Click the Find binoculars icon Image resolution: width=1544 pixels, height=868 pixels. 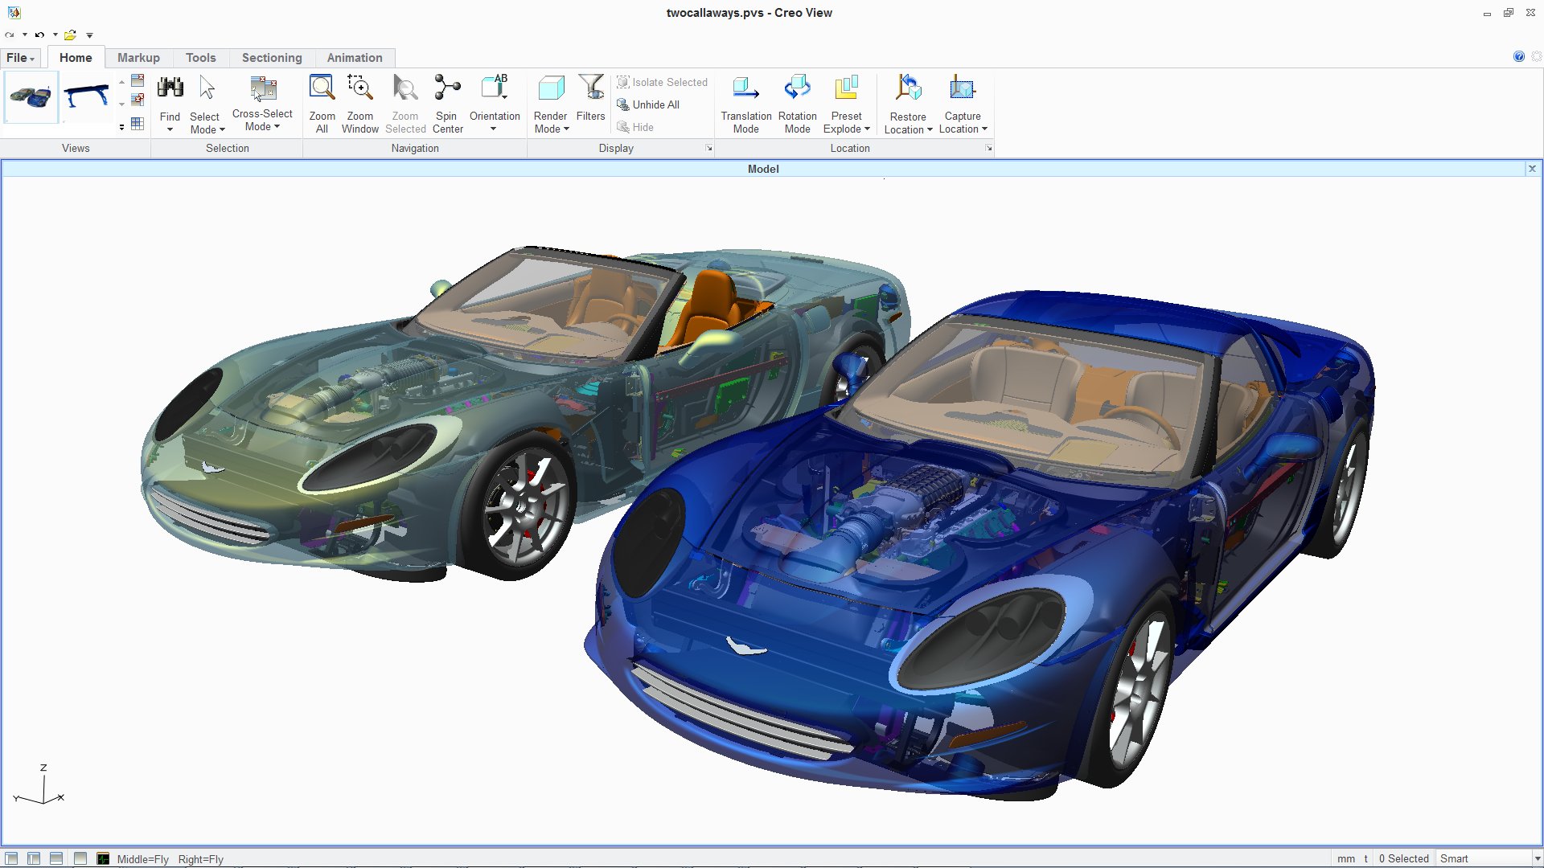(x=170, y=88)
